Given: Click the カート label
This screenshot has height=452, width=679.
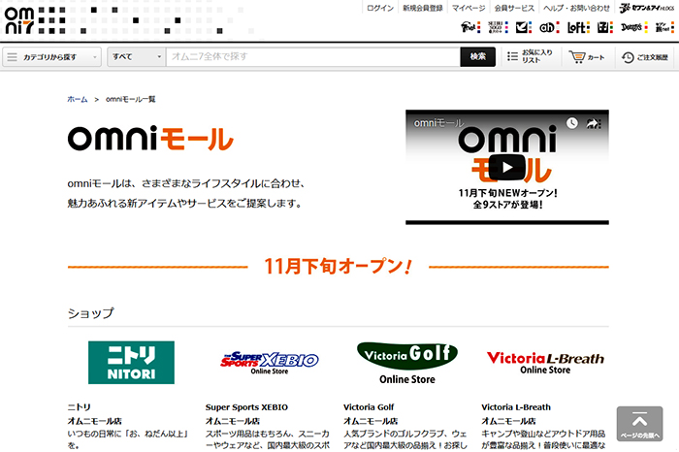Looking at the screenshot, I should point(596,57).
